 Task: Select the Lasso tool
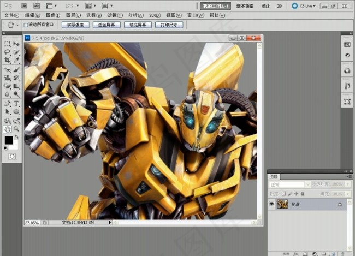pyautogui.click(x=7, y=52)
